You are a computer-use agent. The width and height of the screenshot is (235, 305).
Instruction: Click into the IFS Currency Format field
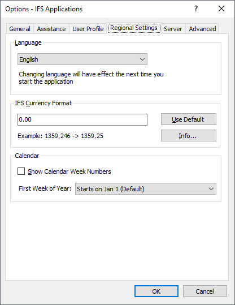pyautogui.click(x=82, y=119)
